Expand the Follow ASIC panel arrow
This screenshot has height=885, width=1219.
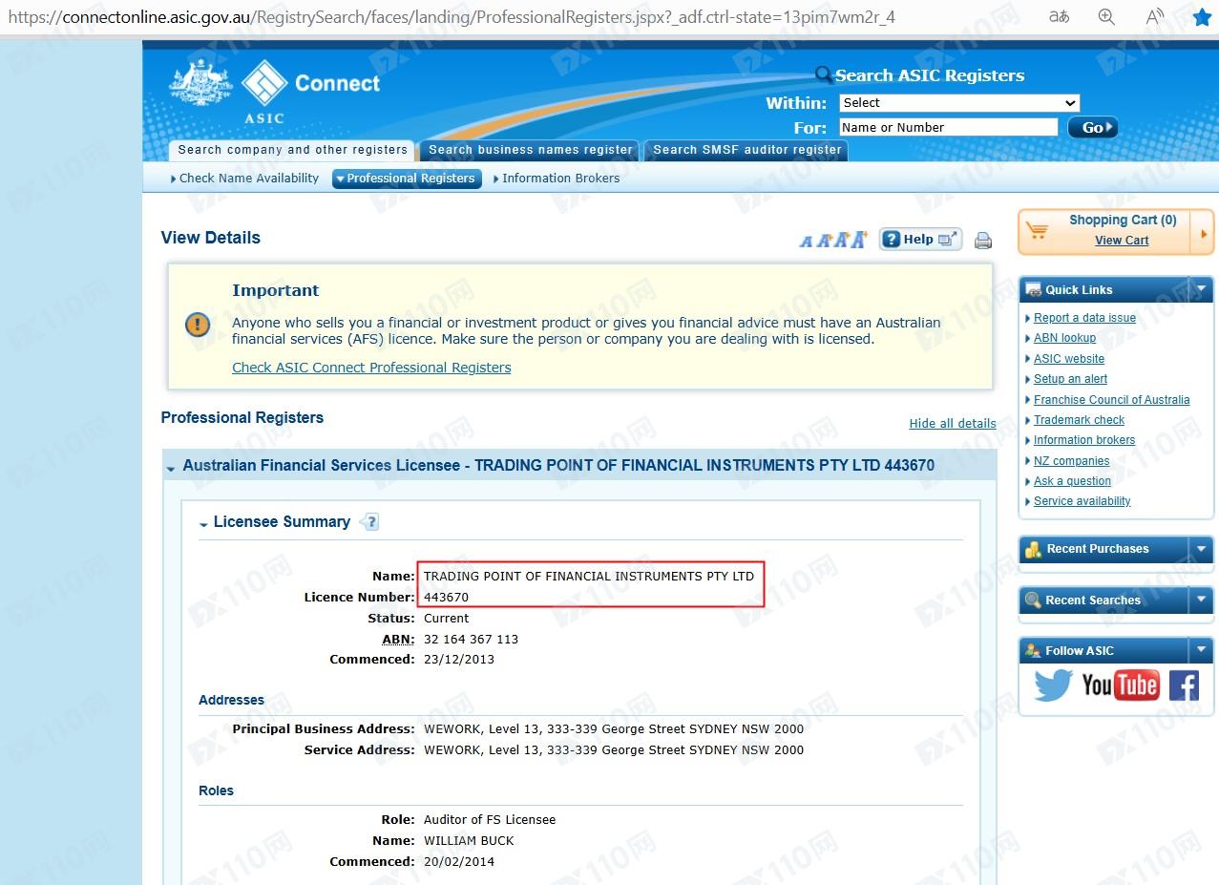(x=1201, y=651)
